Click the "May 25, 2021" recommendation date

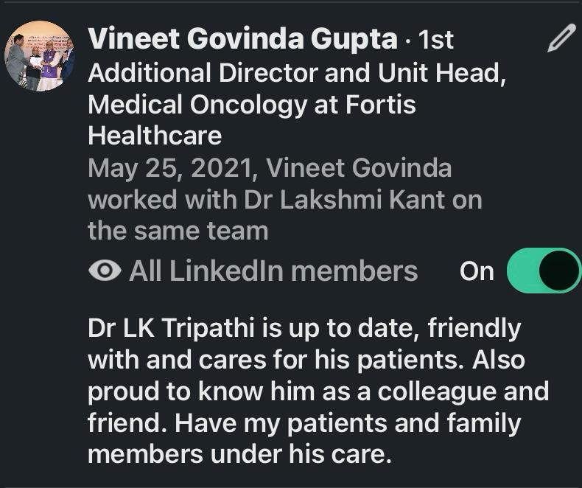(172, 168)
